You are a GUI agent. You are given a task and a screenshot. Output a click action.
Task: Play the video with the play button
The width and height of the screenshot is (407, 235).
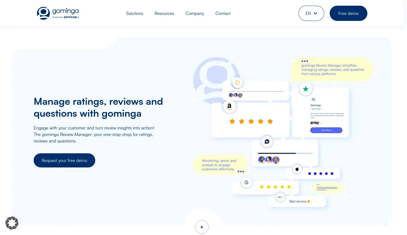[x=202, y=227]
